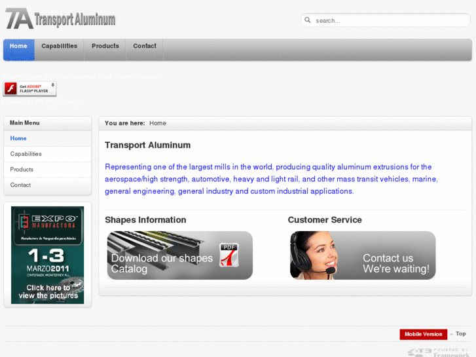Screen dimensions: 476x357
Task: Click the magnifying glass search icon
Action: coord(308,20)
